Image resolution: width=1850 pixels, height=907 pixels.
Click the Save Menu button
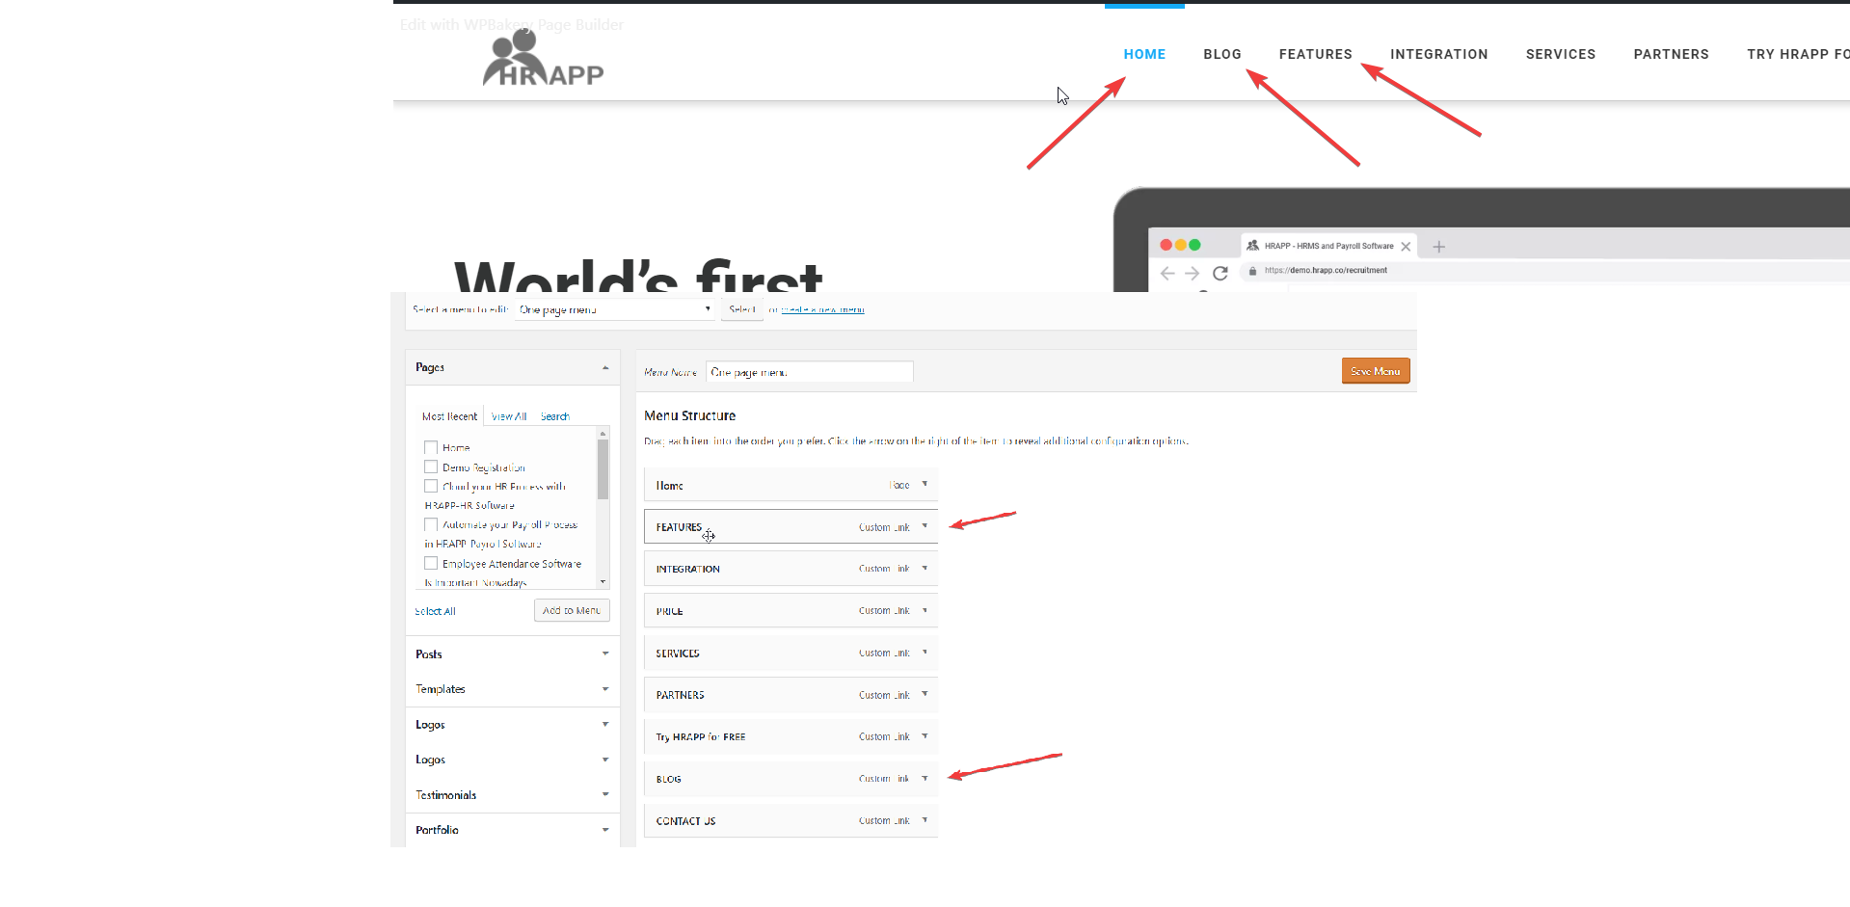tap(1375, 371)
